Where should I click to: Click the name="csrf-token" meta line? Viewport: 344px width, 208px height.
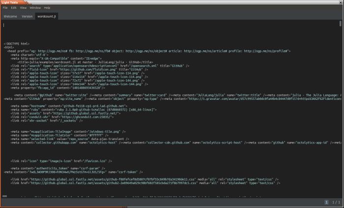(73, 172)
